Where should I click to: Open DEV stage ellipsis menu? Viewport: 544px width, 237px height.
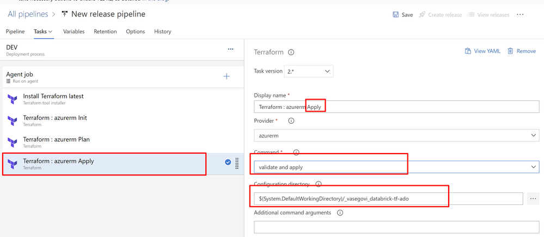point(231,49)
